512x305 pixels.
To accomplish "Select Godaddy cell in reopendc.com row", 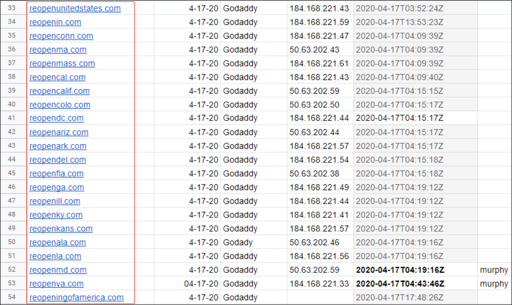I will [x=254, y=118].
